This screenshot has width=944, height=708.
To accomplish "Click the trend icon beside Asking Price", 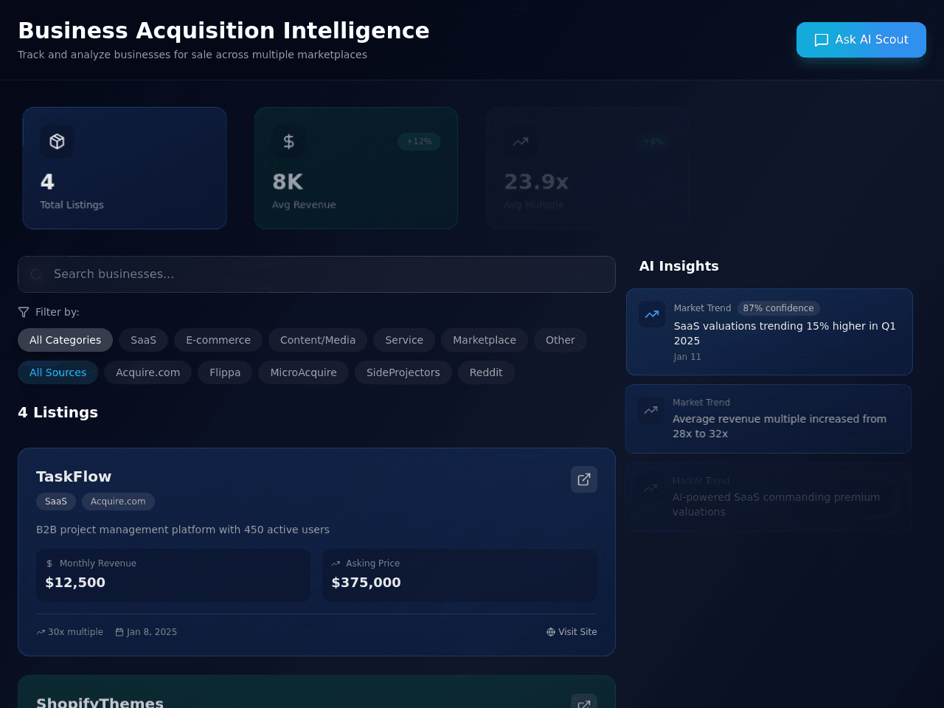I will (x=336, y=563).
